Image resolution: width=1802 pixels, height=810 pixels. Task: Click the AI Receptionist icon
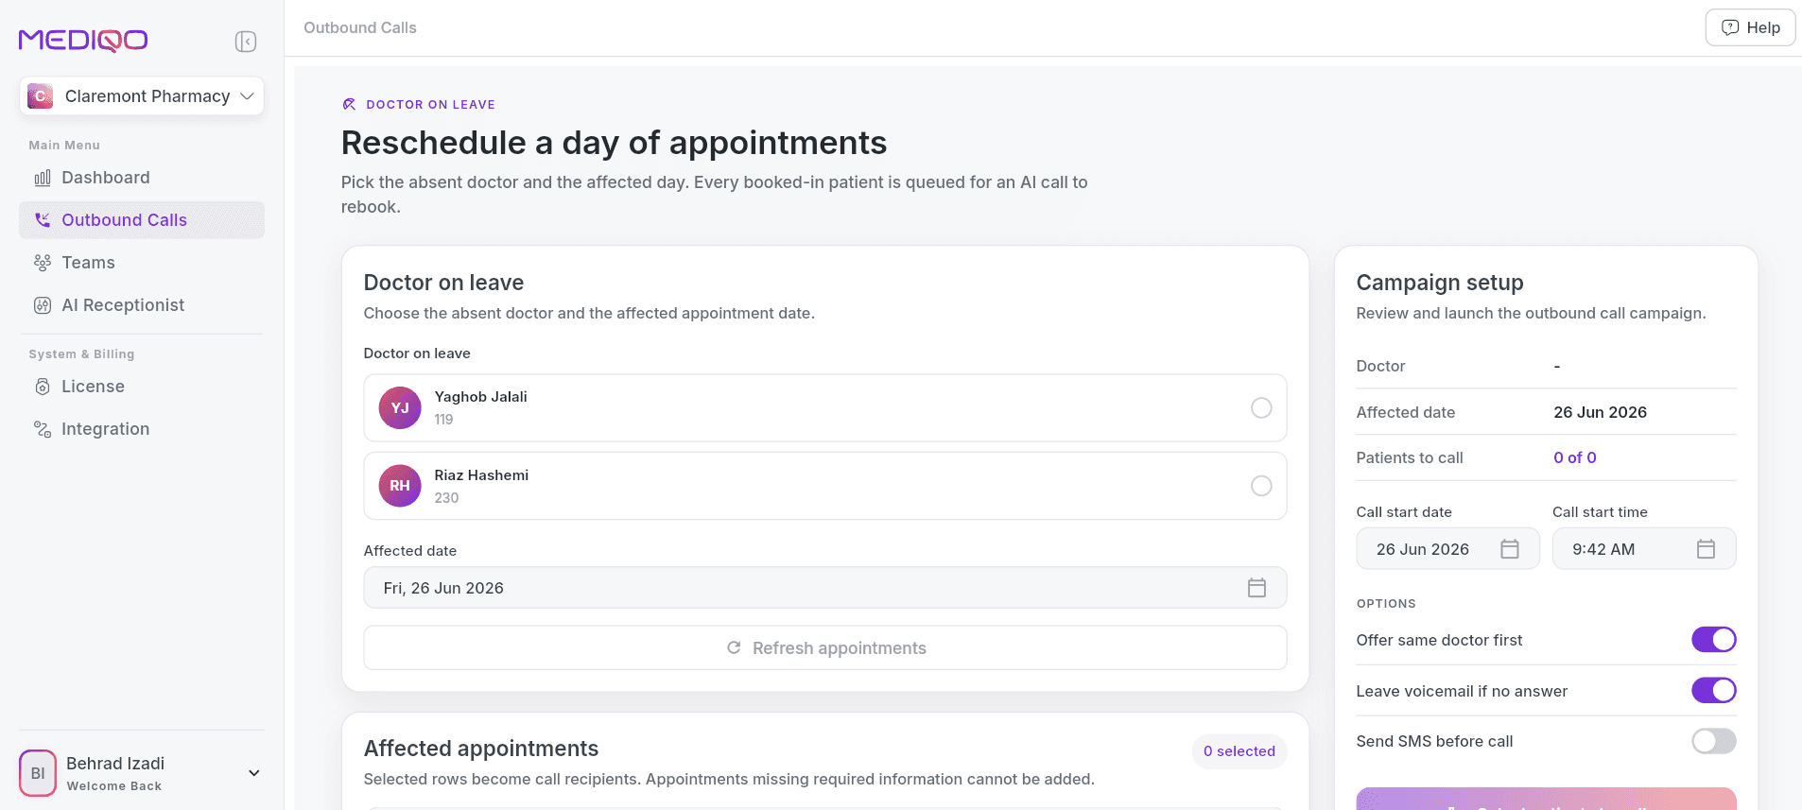tap(43, 305)
